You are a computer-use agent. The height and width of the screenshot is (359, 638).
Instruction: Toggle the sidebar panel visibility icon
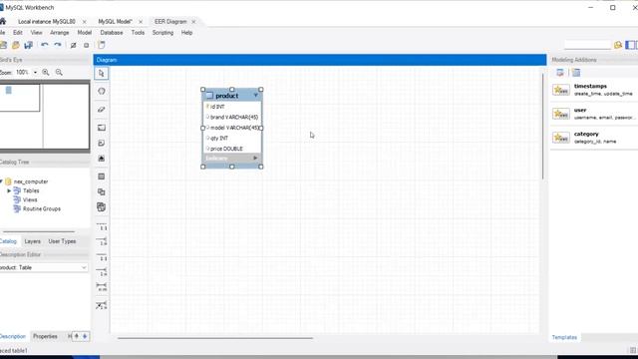tap(630, 45)
